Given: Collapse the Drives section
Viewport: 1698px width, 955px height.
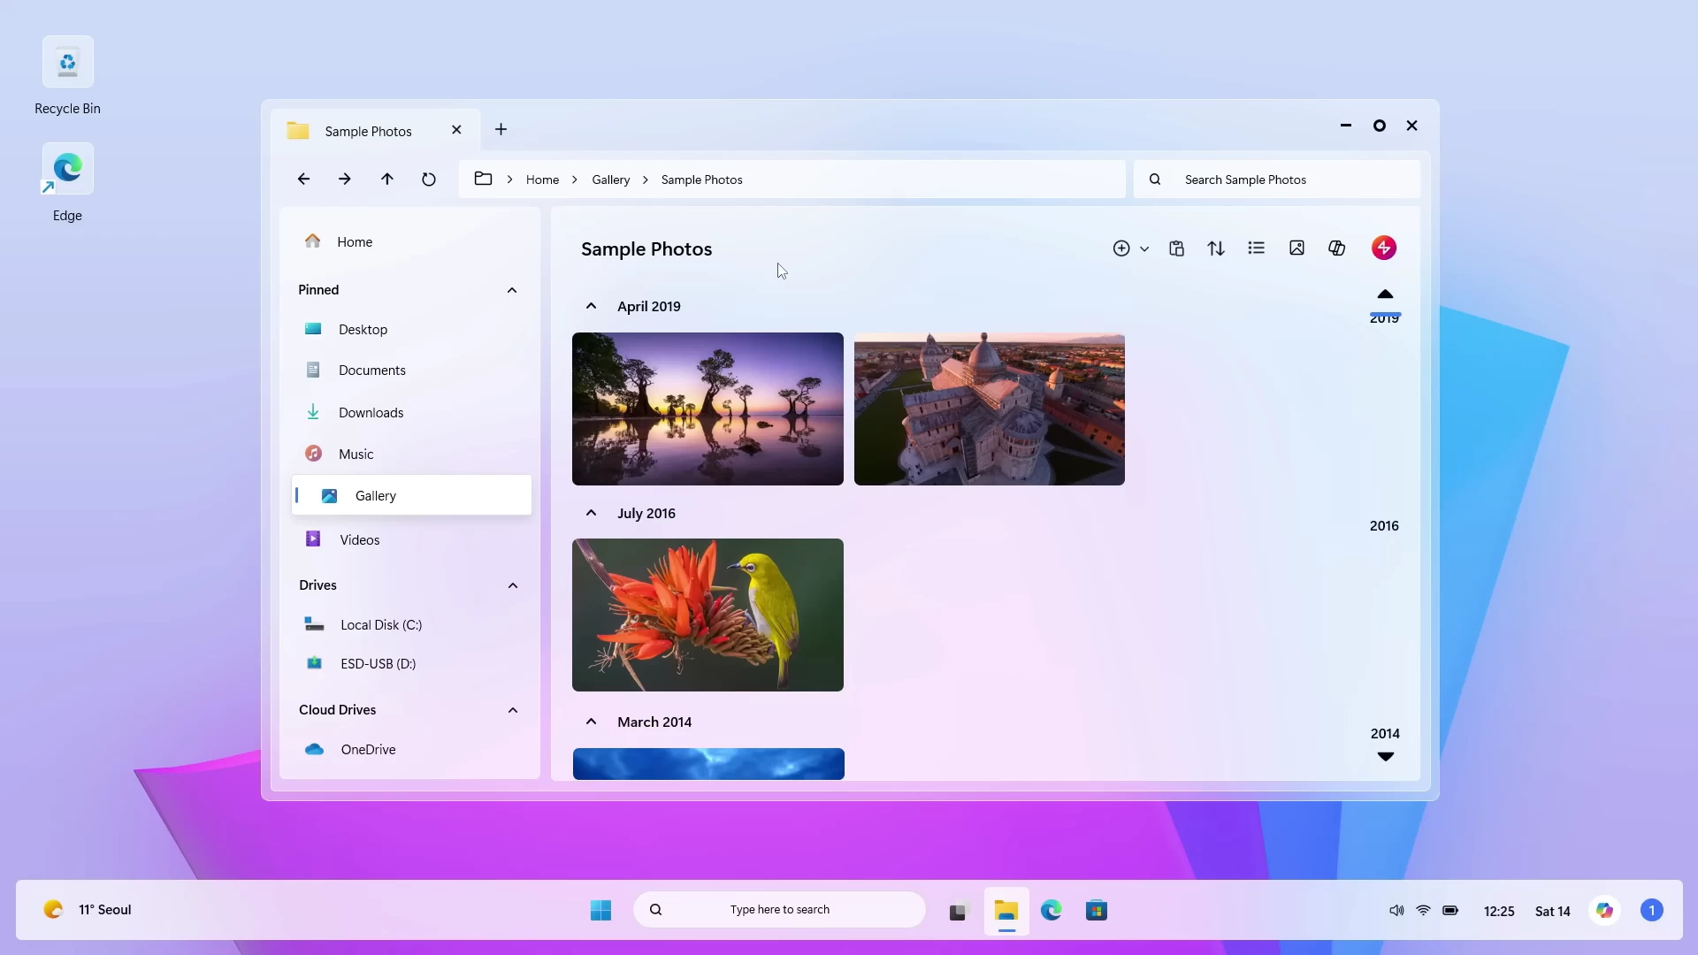Looking at the screenshot, I should click(x=512, y=585).
